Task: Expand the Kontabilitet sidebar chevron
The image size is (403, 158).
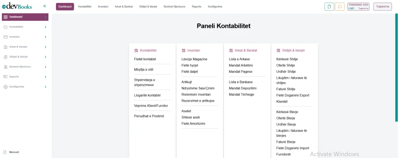Action: pyautogui.click(x=45, y=27)
